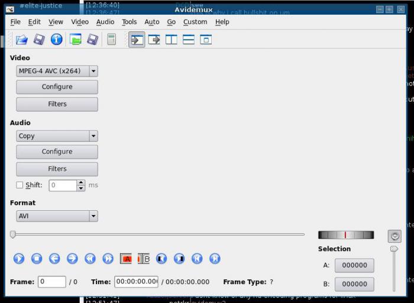Click the Load project icon with green folder
The image size is (414, 303).
tap(76, 40)
